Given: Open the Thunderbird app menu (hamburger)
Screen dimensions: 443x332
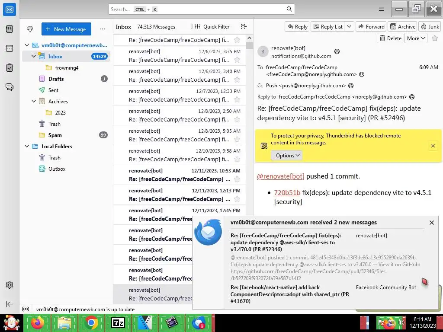Looking at the screenshot, I should point(382,9).
